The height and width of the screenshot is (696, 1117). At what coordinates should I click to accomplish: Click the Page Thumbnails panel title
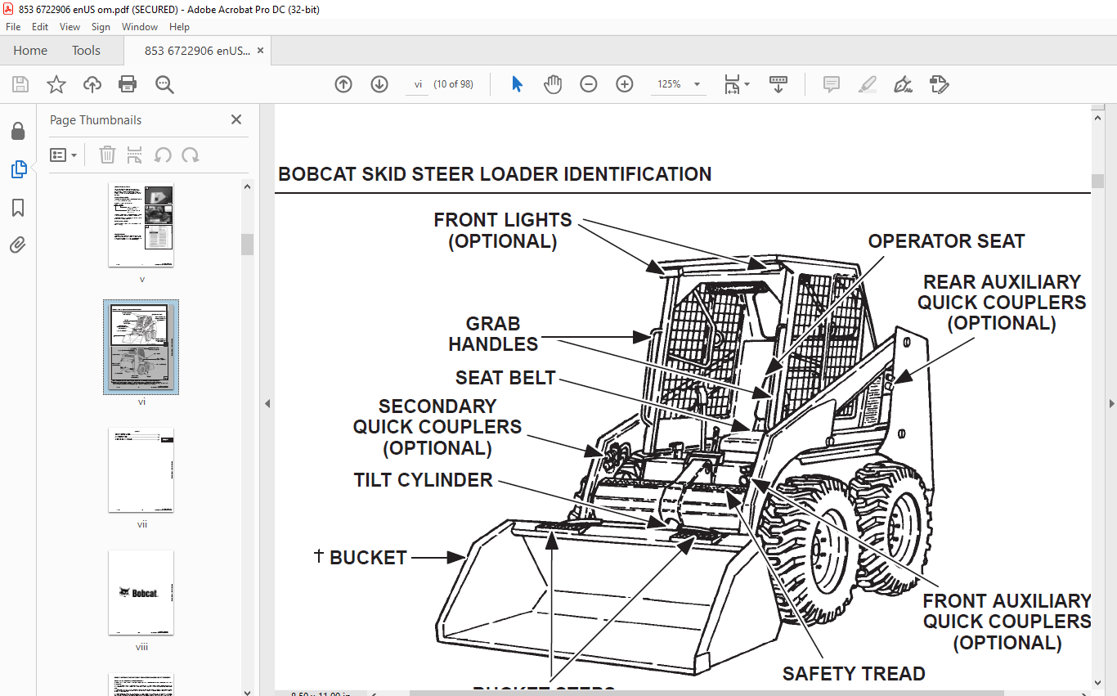pos(96,120)
